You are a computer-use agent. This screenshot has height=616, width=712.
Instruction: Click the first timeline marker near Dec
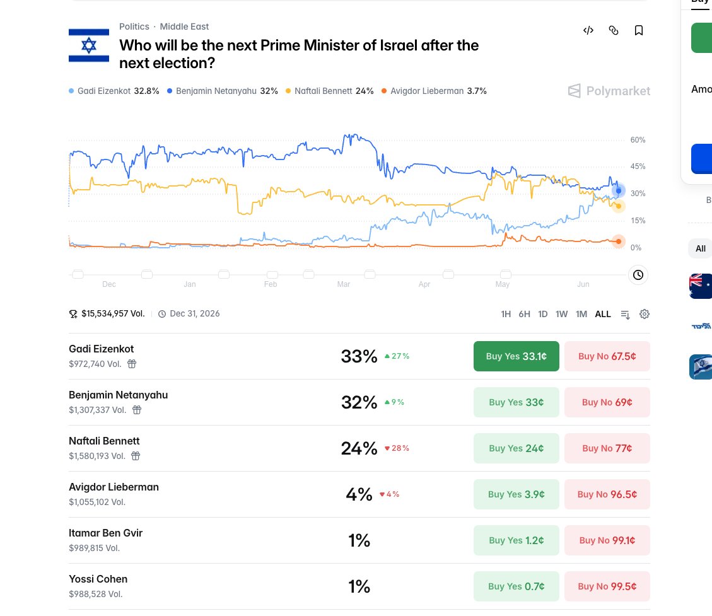[x=78, y=274]
